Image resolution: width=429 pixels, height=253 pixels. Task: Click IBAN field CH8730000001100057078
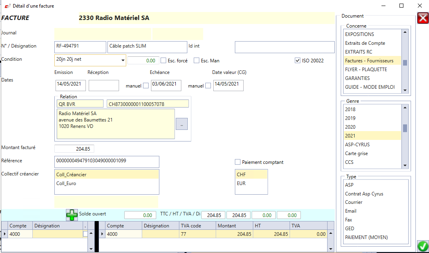point(148,104)
